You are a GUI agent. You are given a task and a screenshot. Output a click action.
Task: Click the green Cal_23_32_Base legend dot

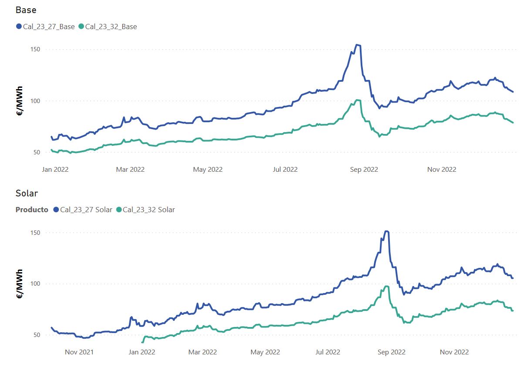81,27
